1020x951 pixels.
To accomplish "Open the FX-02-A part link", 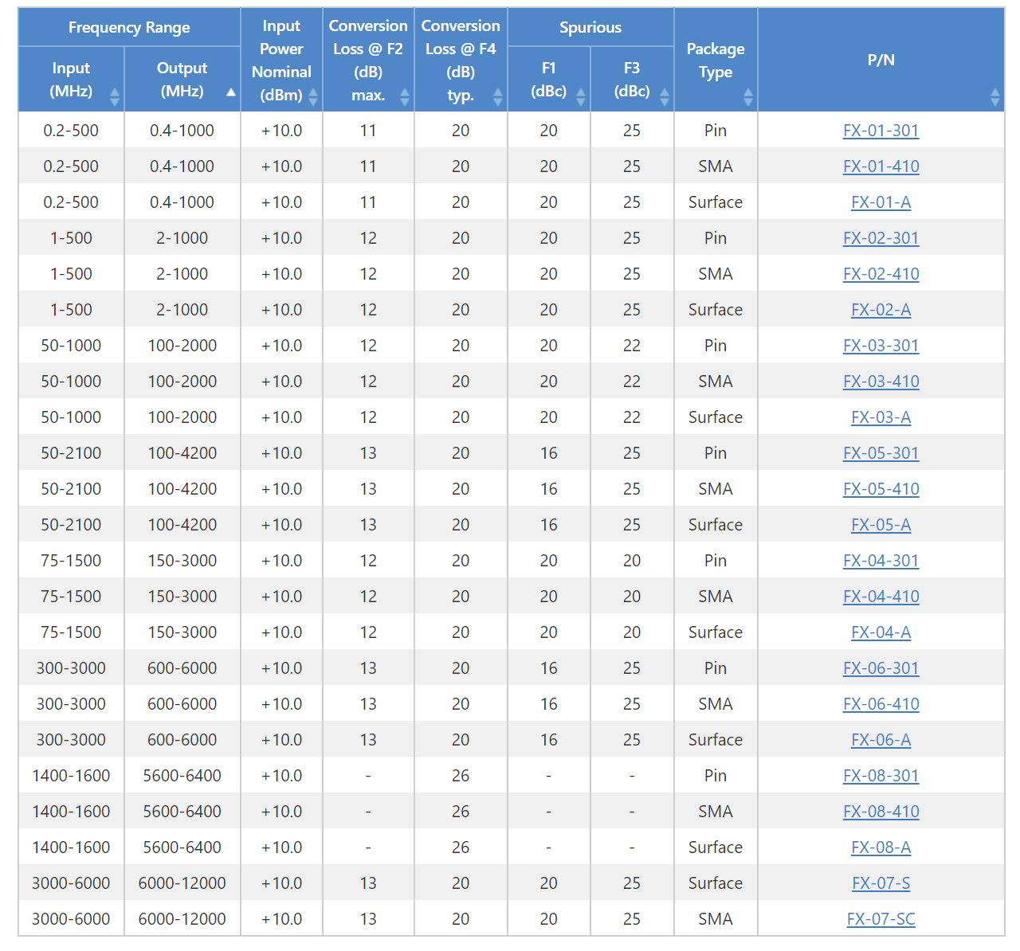I will point(881,310).
